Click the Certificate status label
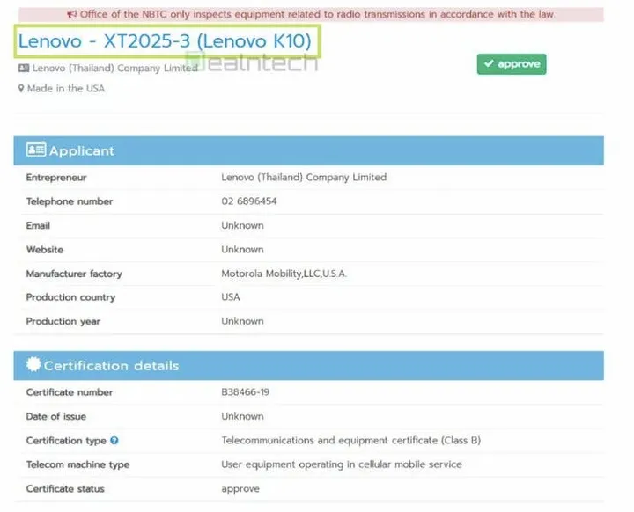The width and height of the screenshot is (634, 512). (x=65, y=489)
